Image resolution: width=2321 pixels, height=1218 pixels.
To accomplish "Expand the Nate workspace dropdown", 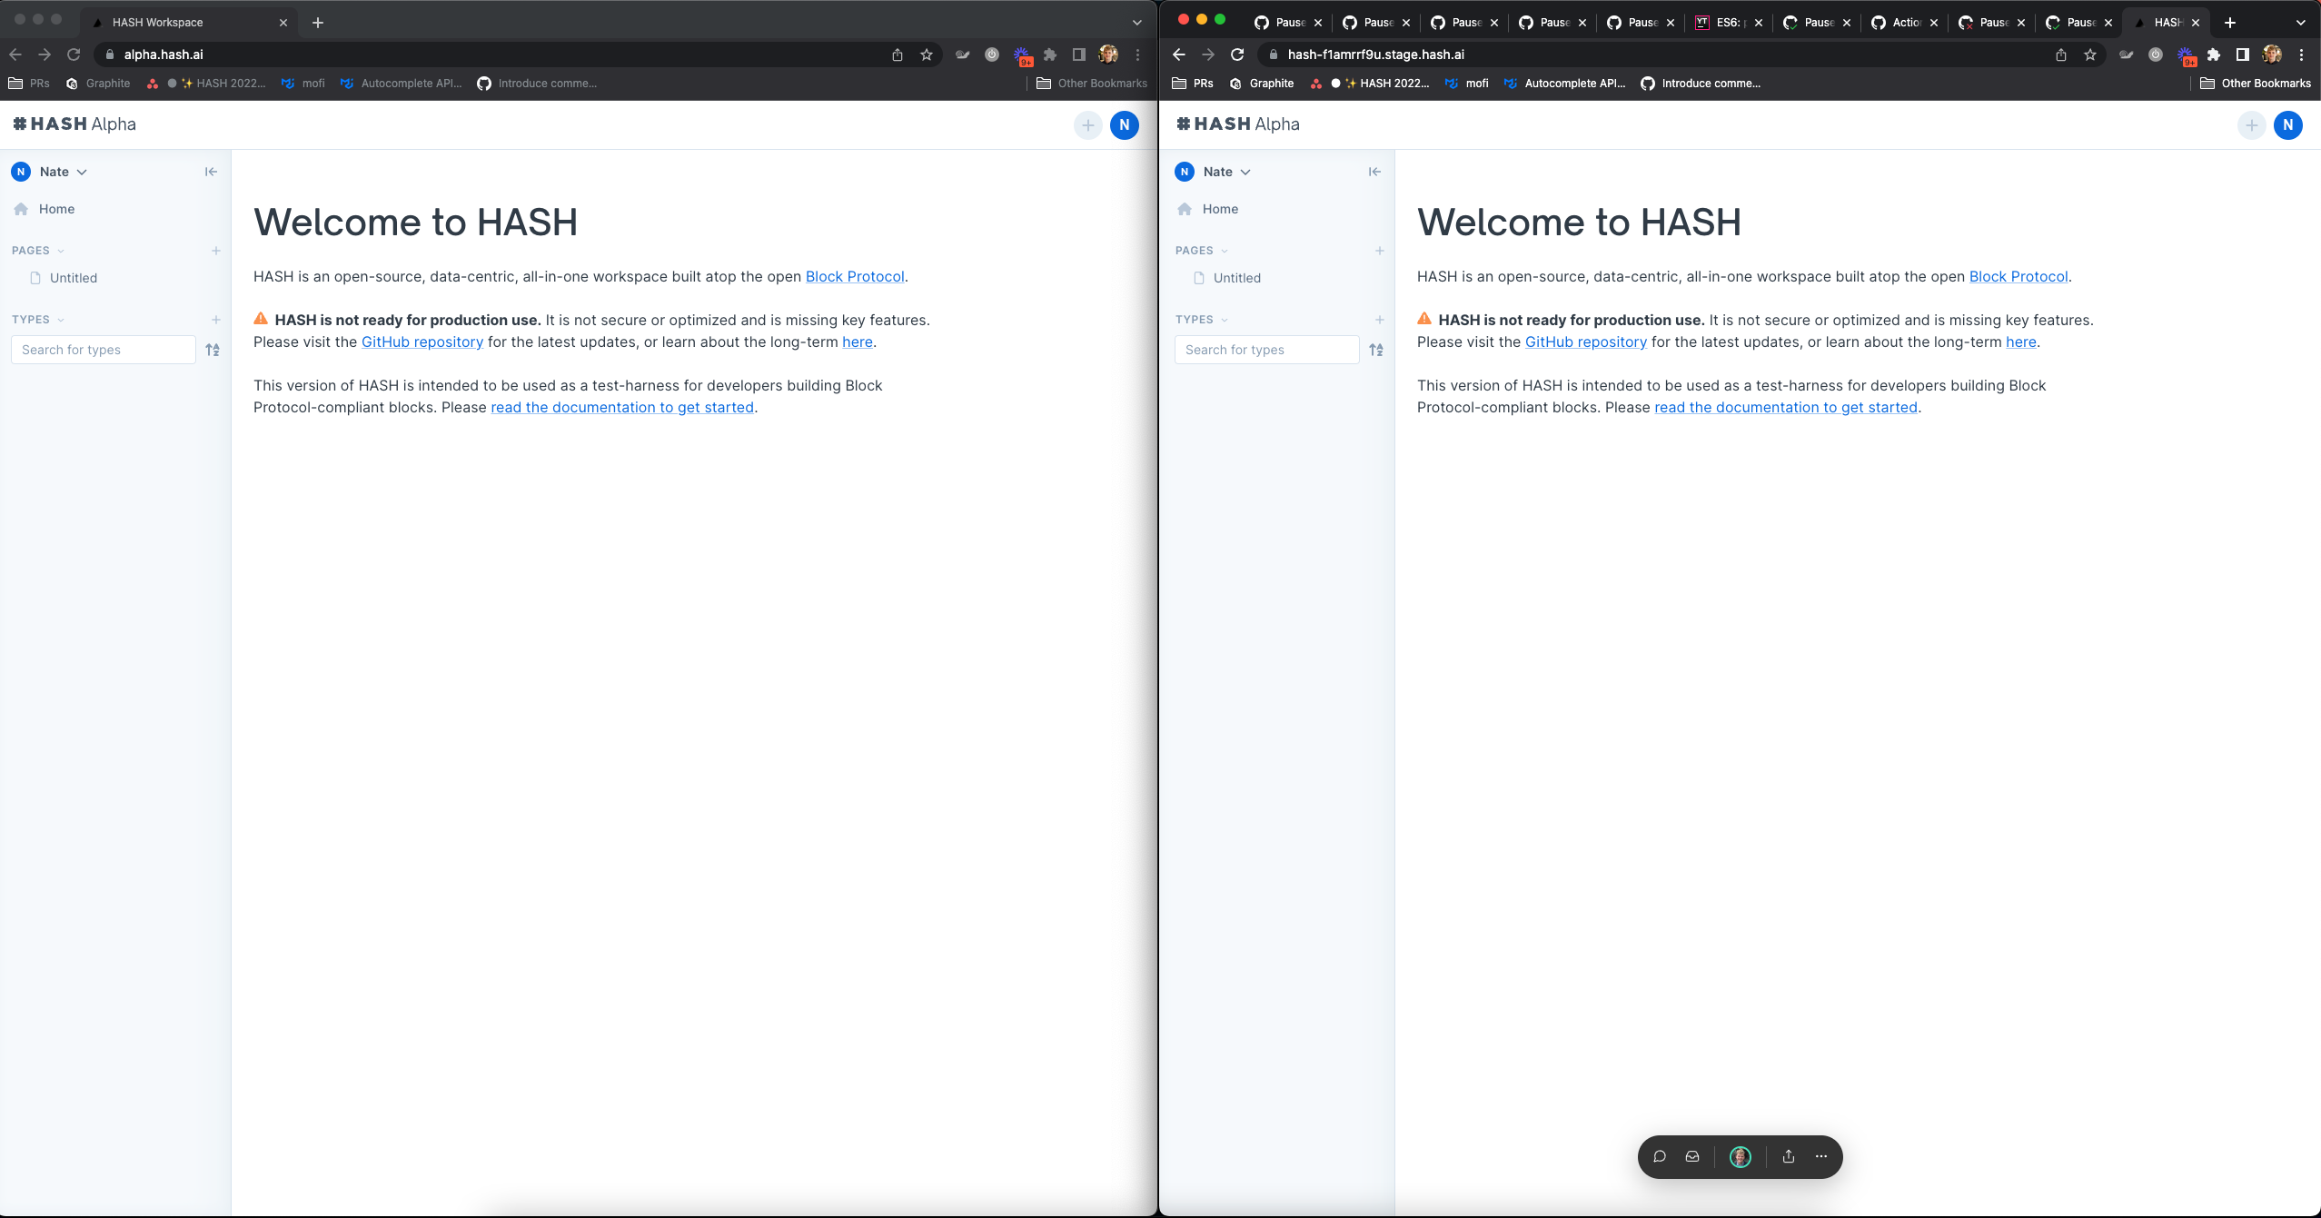I will click(80, 172).
